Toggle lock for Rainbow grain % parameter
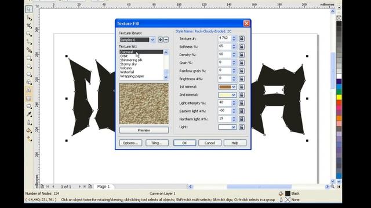 point(242,70)
